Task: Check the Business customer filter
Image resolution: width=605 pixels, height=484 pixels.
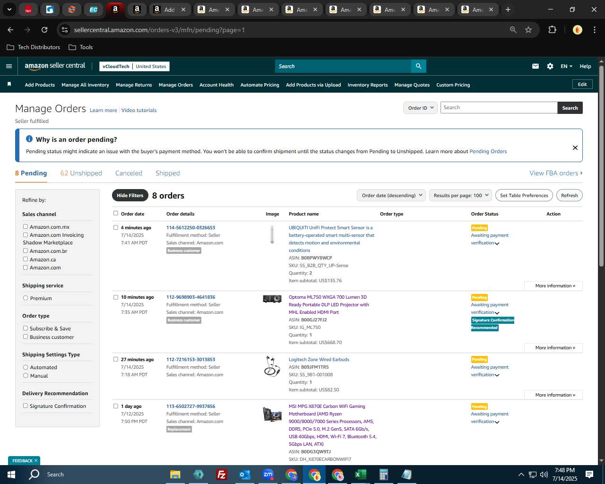Action: pos(26,337)
